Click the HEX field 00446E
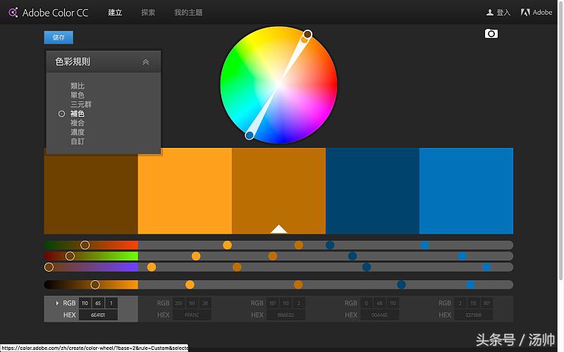 coord(380,315)
